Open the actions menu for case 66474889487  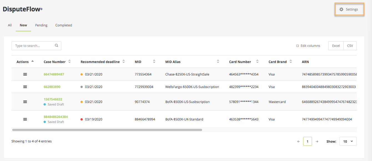point(25,74)
